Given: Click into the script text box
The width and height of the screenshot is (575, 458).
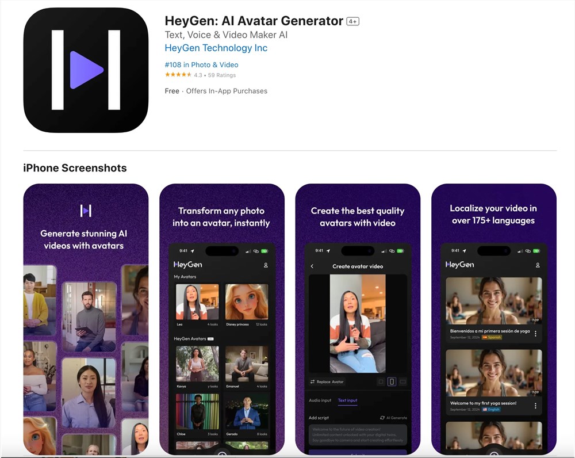Looking at the screenshot, I should 358,434.
